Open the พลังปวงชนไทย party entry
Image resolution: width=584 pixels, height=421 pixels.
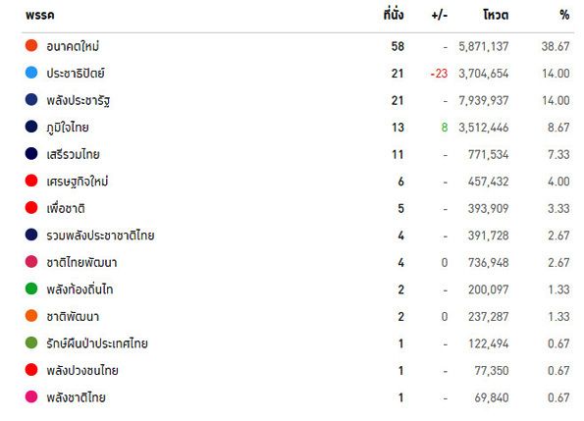click(82, 370)
